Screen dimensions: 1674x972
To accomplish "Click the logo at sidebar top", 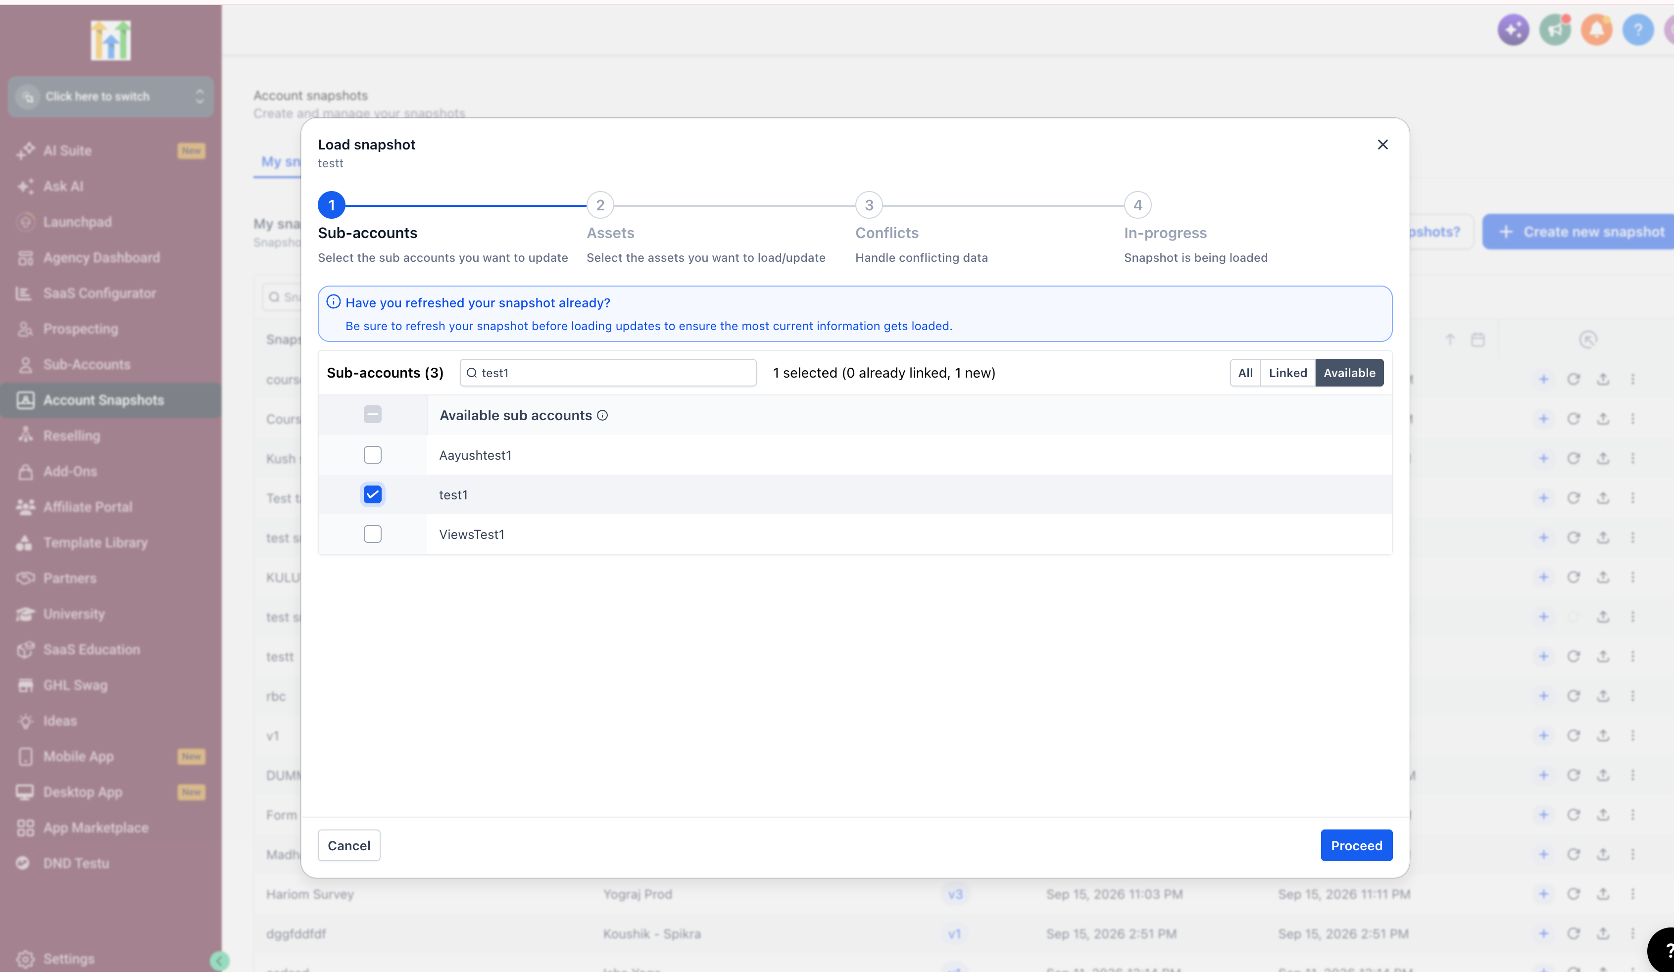I will [x=110, y=41].
